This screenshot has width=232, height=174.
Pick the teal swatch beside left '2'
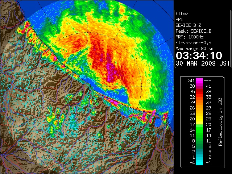pyautogui.click(x=199, y=152)
